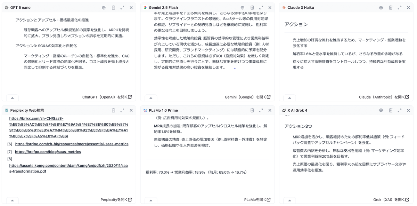Click the [7] reference number in Perplexity panel
Image resolution: width=417 pixels, height=206 pixels.
pos(10,152)
